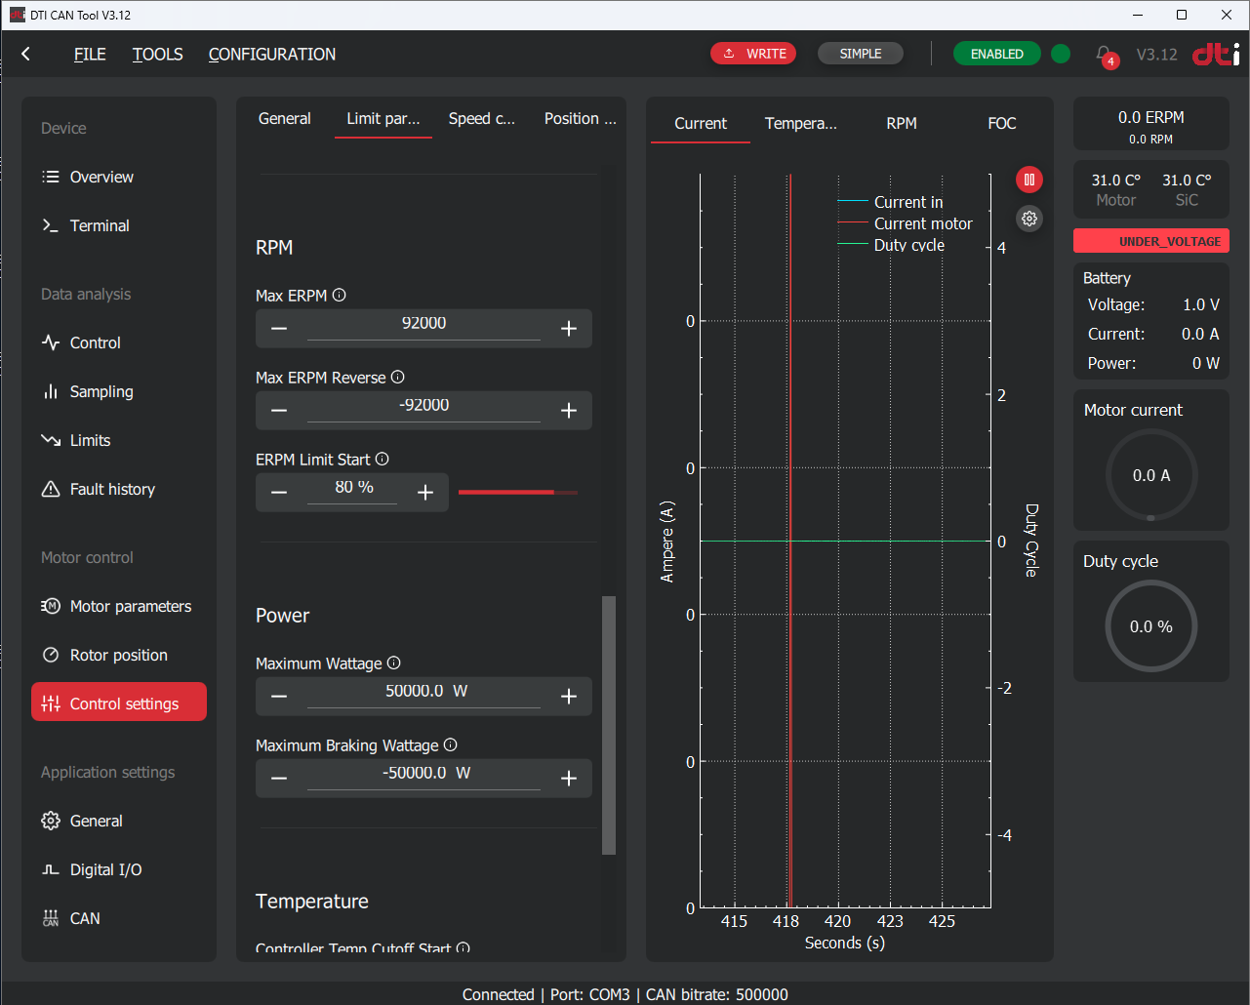This screenshot has width=1250, height=1005.
Task: View Fault history
Action: (x=119, y=489)
